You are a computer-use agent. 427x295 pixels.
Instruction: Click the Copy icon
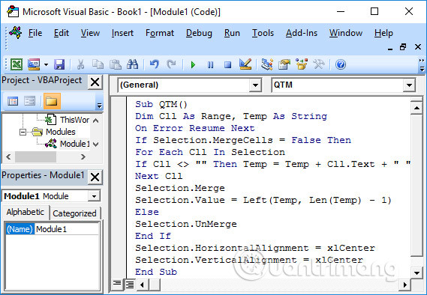[98, 64]
